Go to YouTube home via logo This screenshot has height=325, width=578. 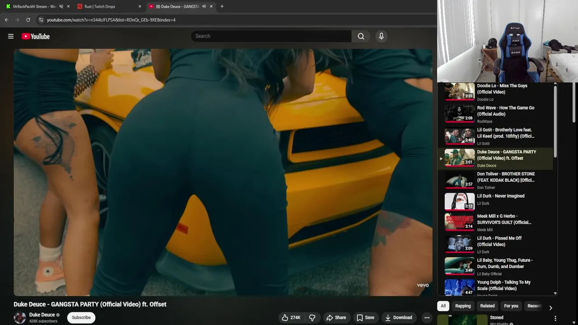click(36, 36)
